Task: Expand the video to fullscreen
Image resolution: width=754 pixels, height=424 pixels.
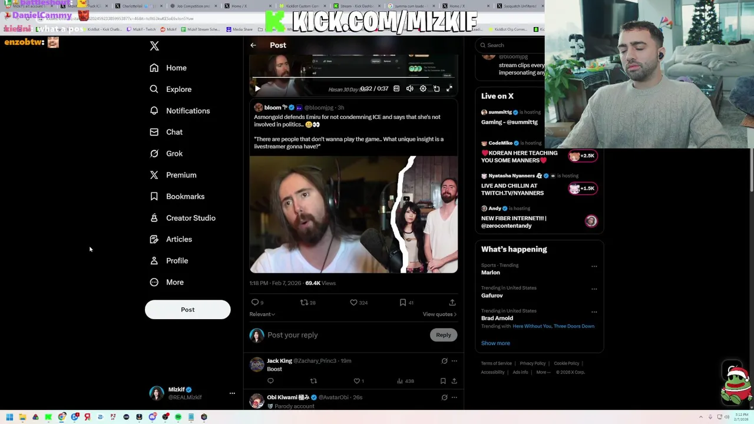Action: click(449, 88)
